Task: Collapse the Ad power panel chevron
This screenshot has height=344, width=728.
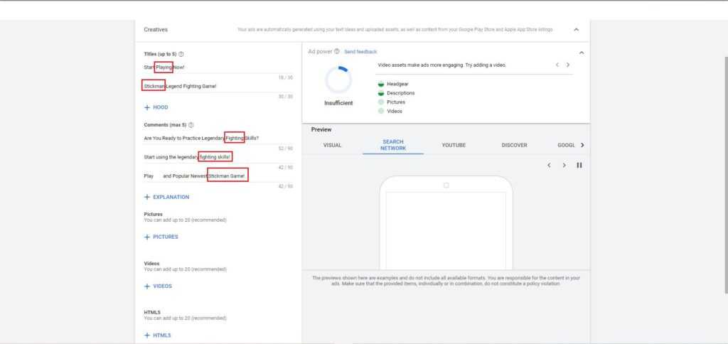Action: pos(582,53)
